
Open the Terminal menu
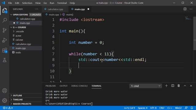[62, 3]
